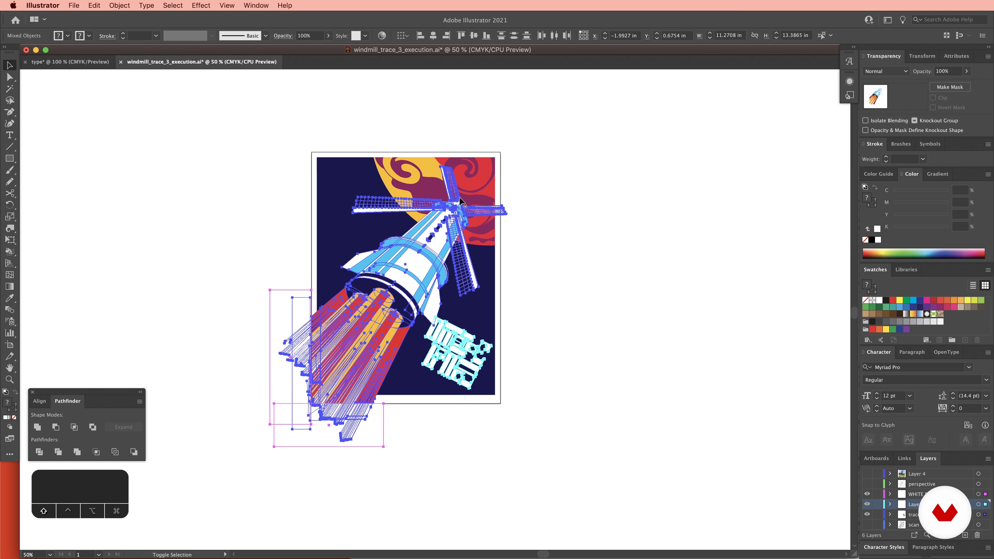Expand the perspective layer
The image size is (994, 559).
pos(890,484)
